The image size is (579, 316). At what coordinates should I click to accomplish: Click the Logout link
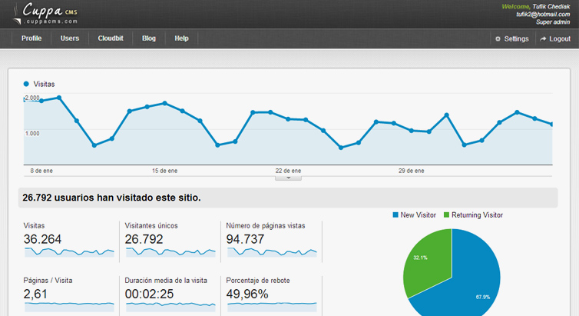(560, 38)
